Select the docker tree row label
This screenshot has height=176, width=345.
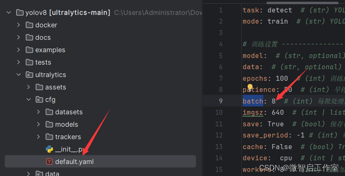46,25
